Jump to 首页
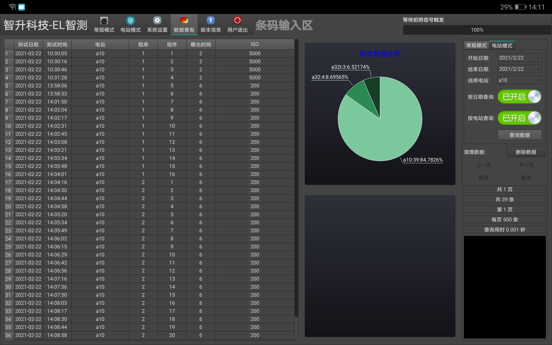 pos(484,178)
